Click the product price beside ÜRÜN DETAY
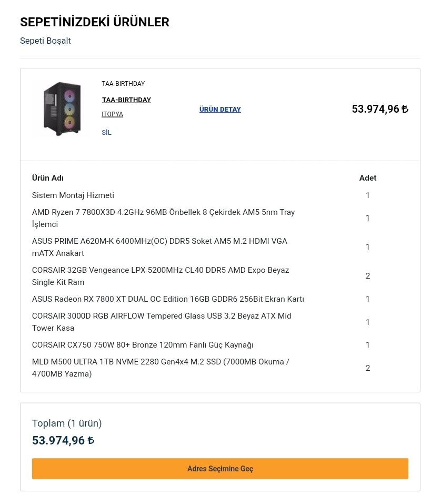Screen dimensions: 431x494 coord(379,110)
